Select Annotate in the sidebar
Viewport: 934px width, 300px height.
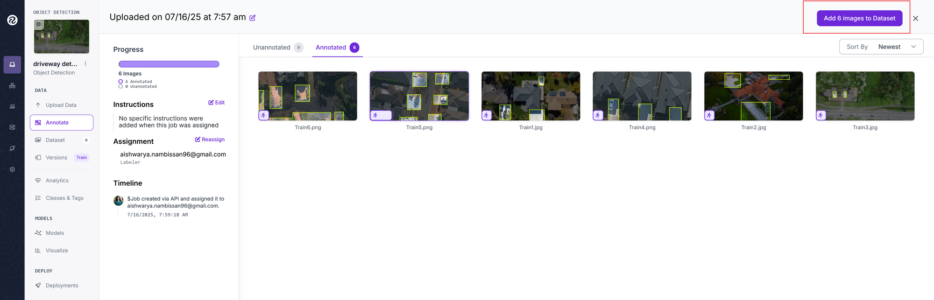click(x=61, y=123)
